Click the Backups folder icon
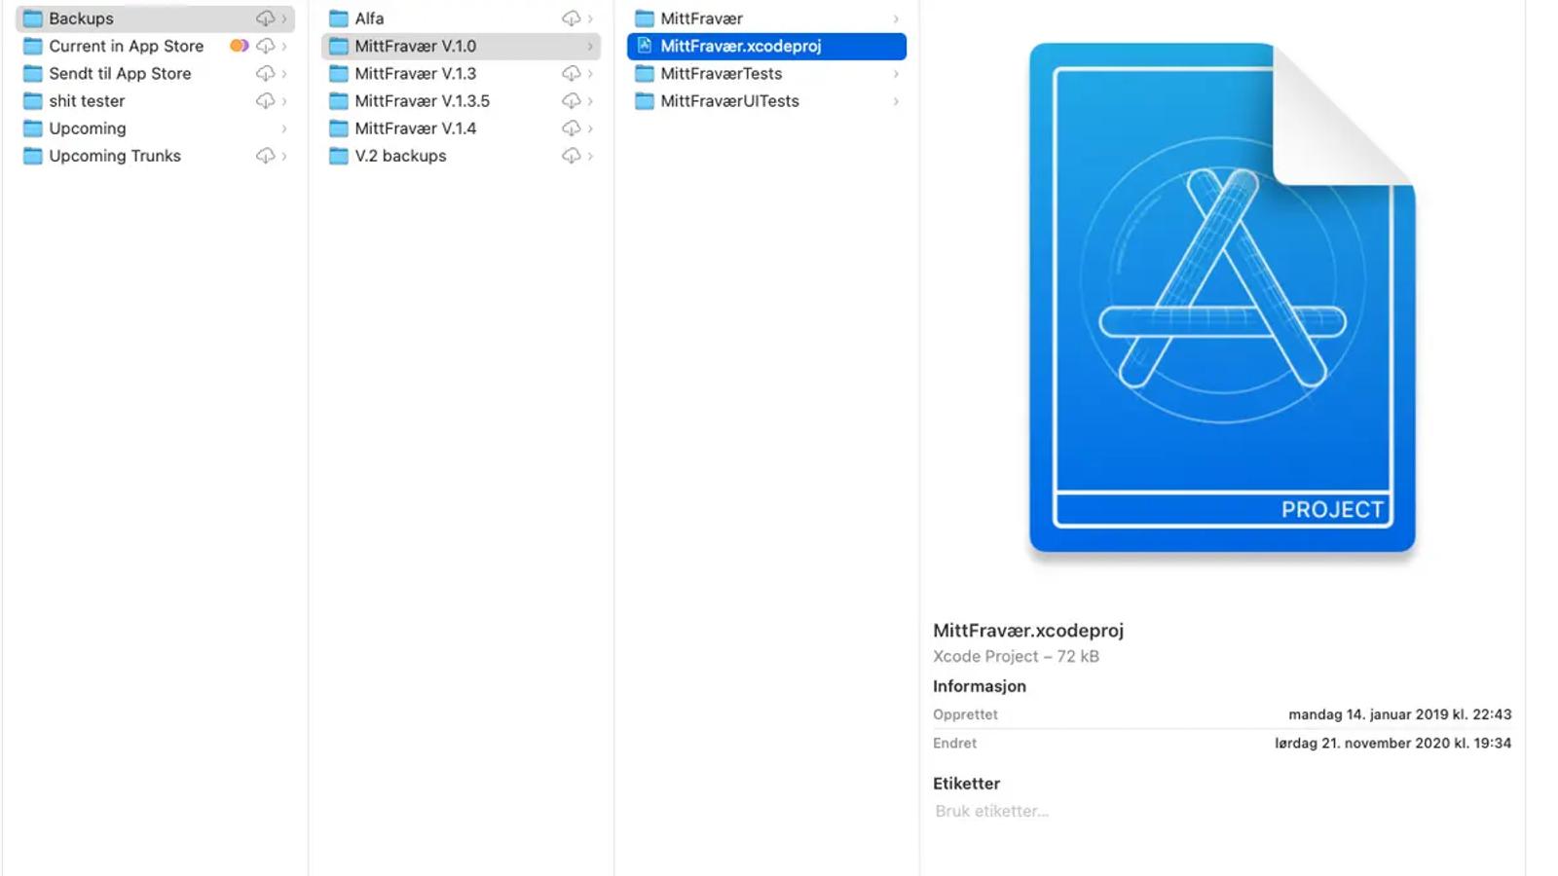Image resolution: width=1558 pixels, height=876 pixels. pyautogui.click(x=33, y=18)
